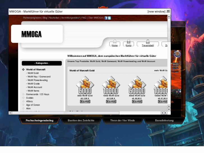Expand the Aion category

click(x=28, y=108)
